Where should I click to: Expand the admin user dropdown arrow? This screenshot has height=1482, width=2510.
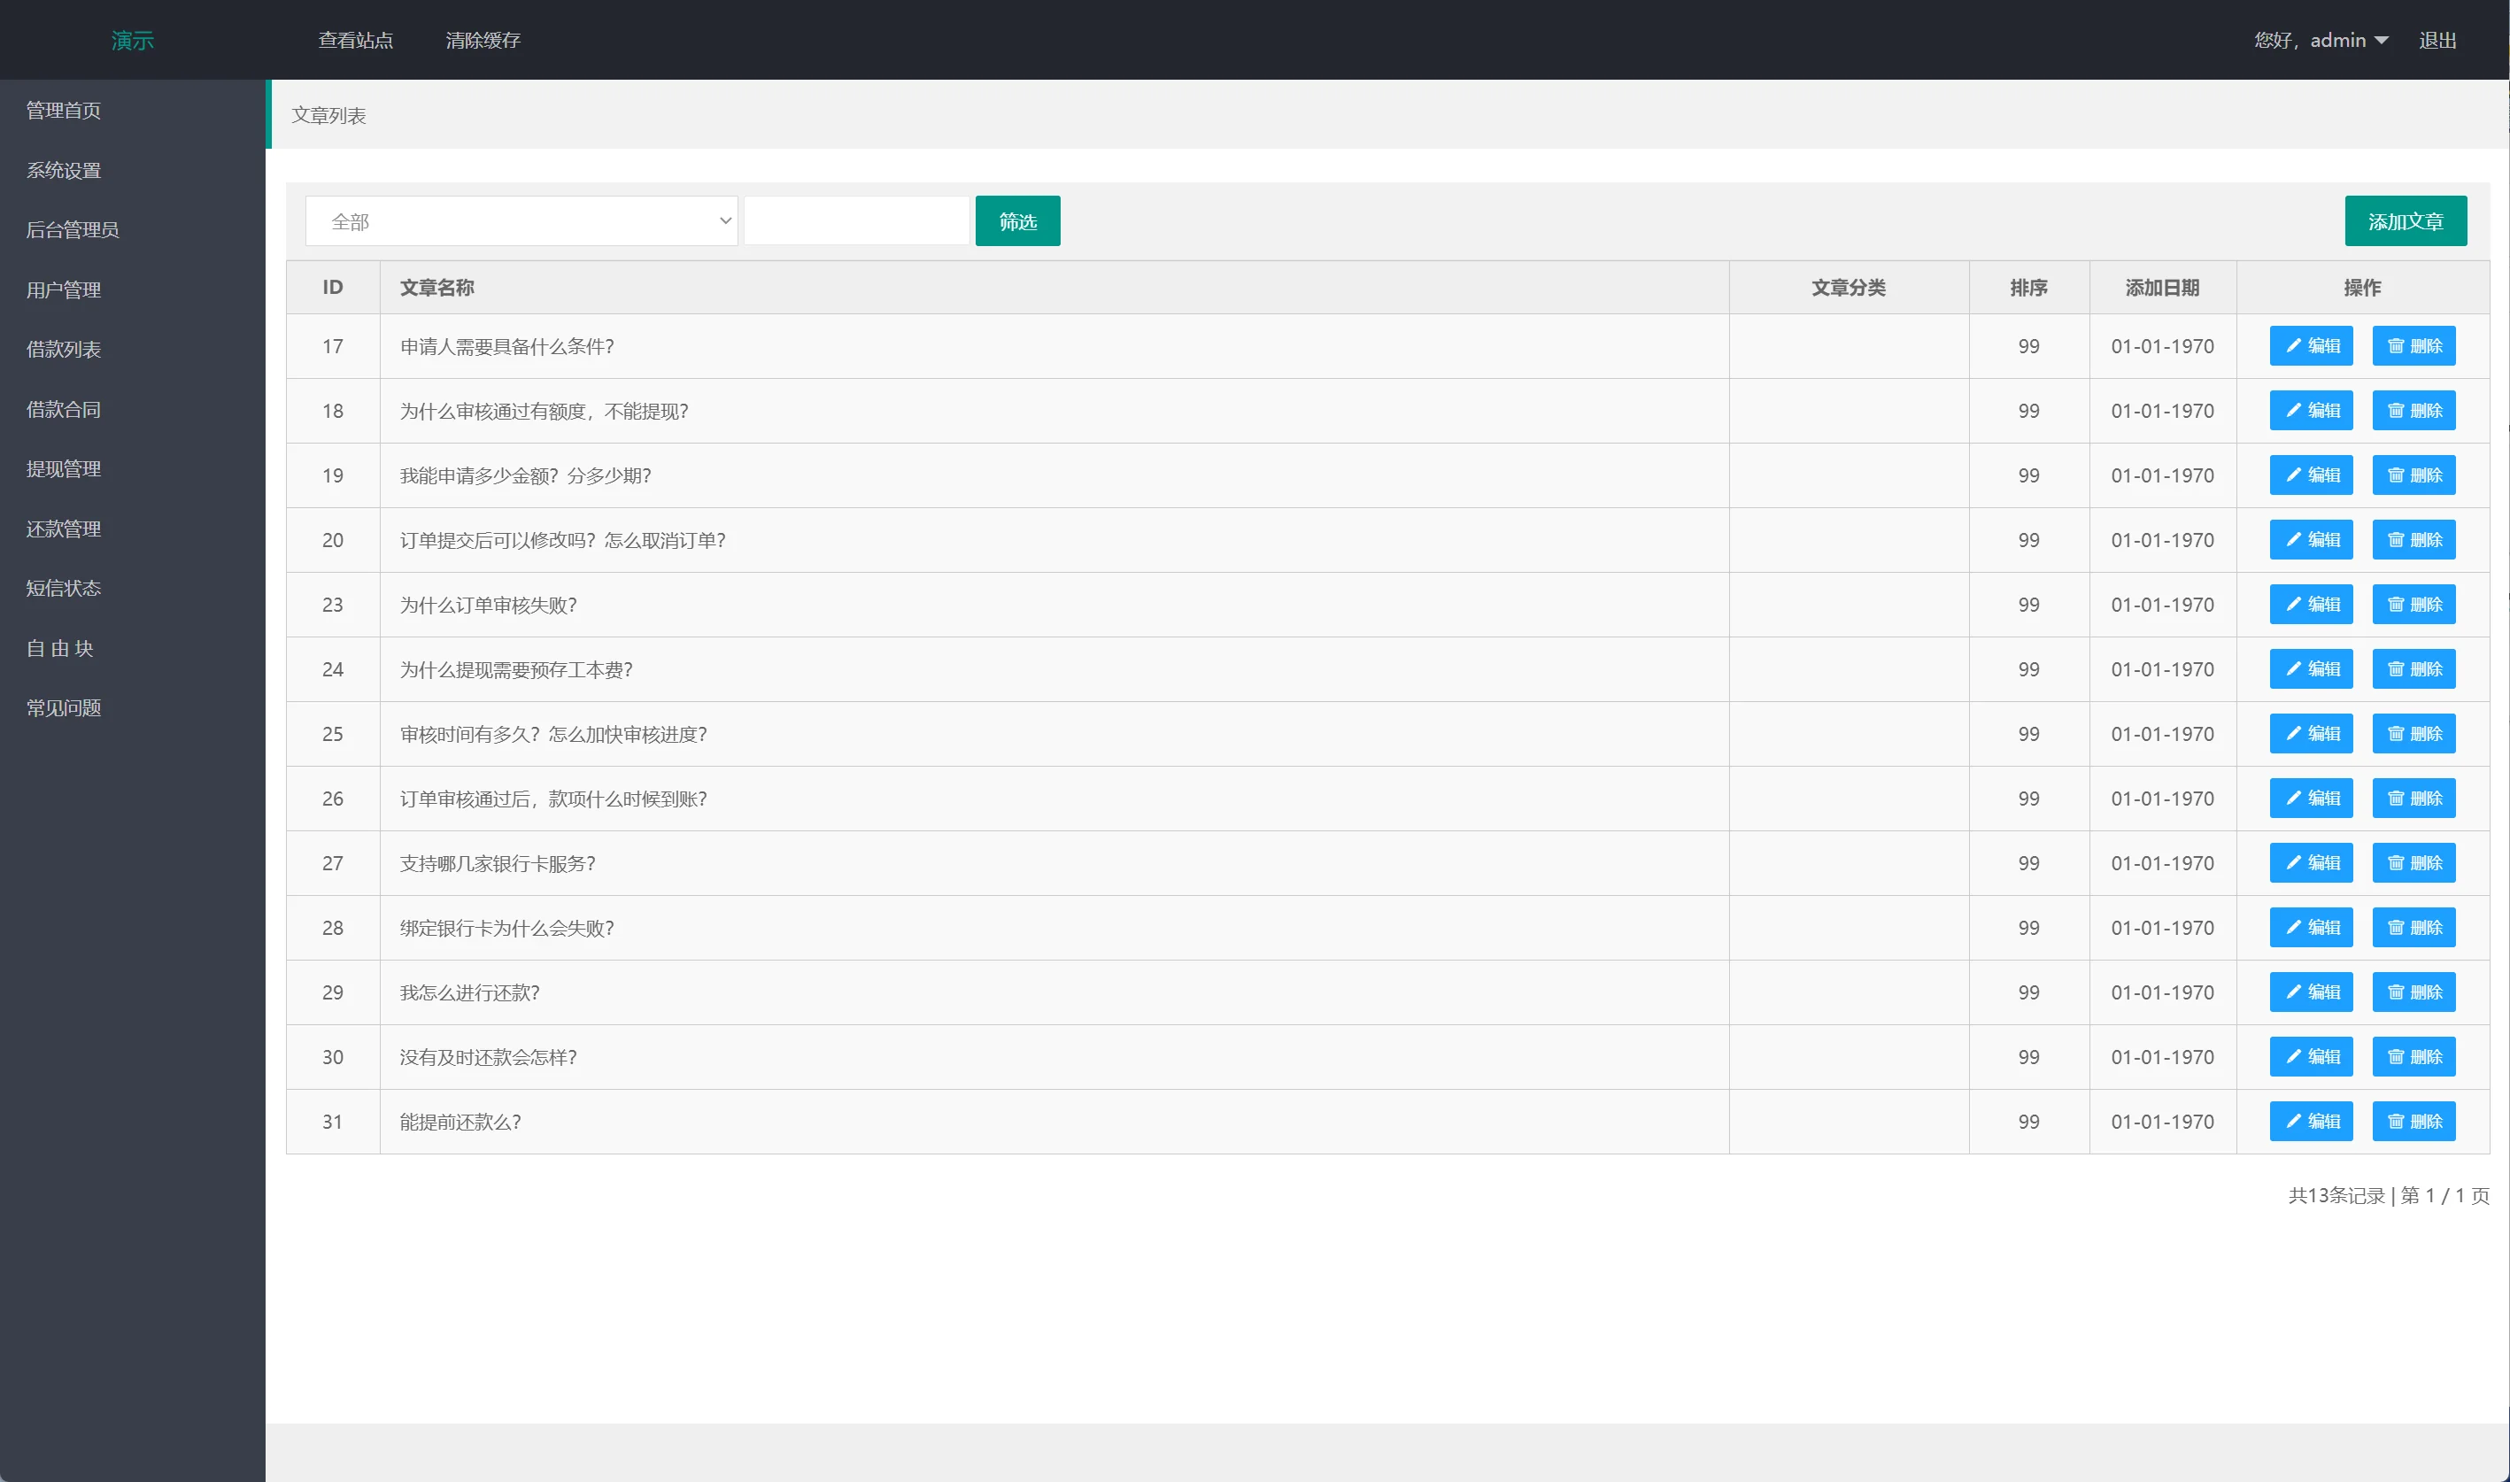pos(2382,41)
